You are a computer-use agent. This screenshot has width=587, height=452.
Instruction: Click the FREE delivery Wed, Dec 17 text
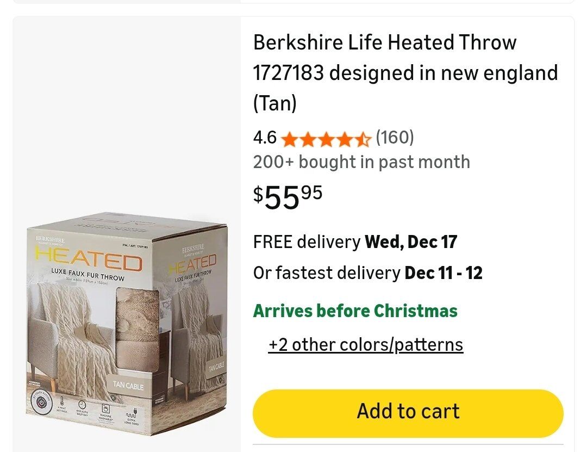tap(355, 242)
